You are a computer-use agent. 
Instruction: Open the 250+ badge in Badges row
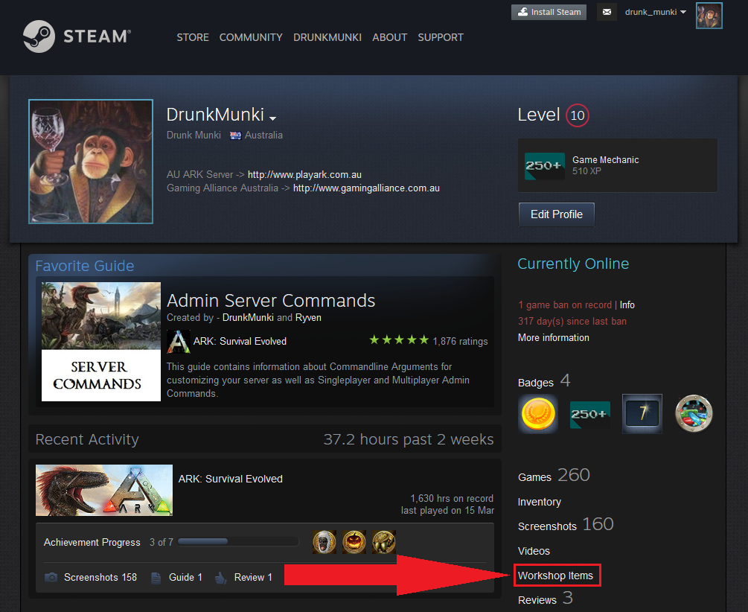590,414
